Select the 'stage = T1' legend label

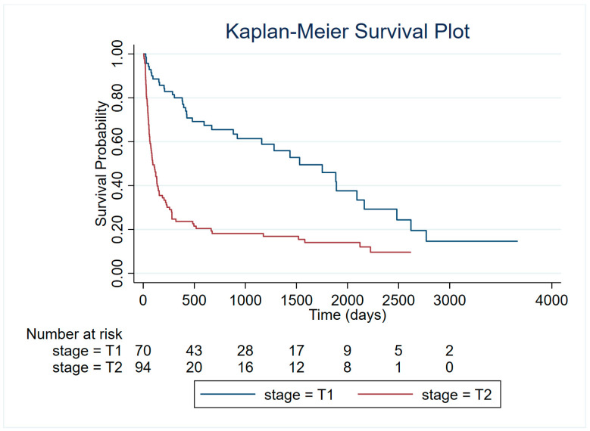point(298,395)
